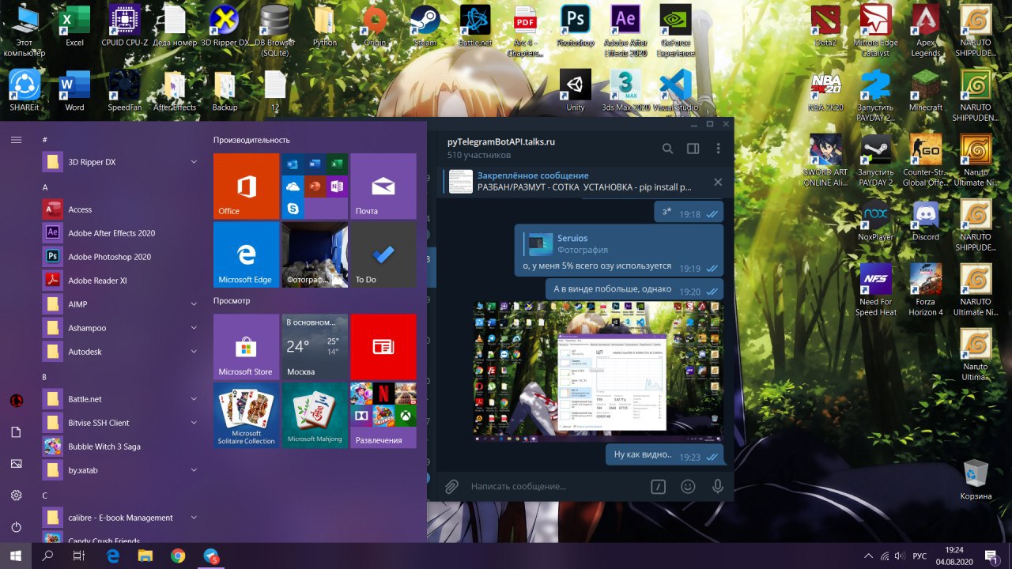1012x569 pixels.
Task: Click the Просмотр group header
Action: [232, 301]
